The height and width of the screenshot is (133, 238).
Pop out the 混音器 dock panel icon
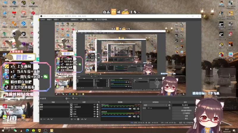[x=140, y=102]
